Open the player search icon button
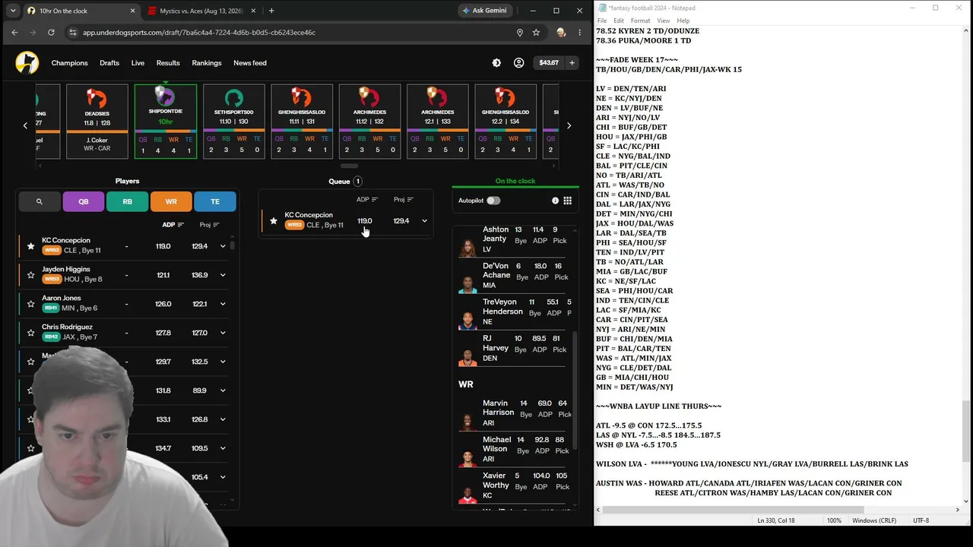 pos(39,201)
